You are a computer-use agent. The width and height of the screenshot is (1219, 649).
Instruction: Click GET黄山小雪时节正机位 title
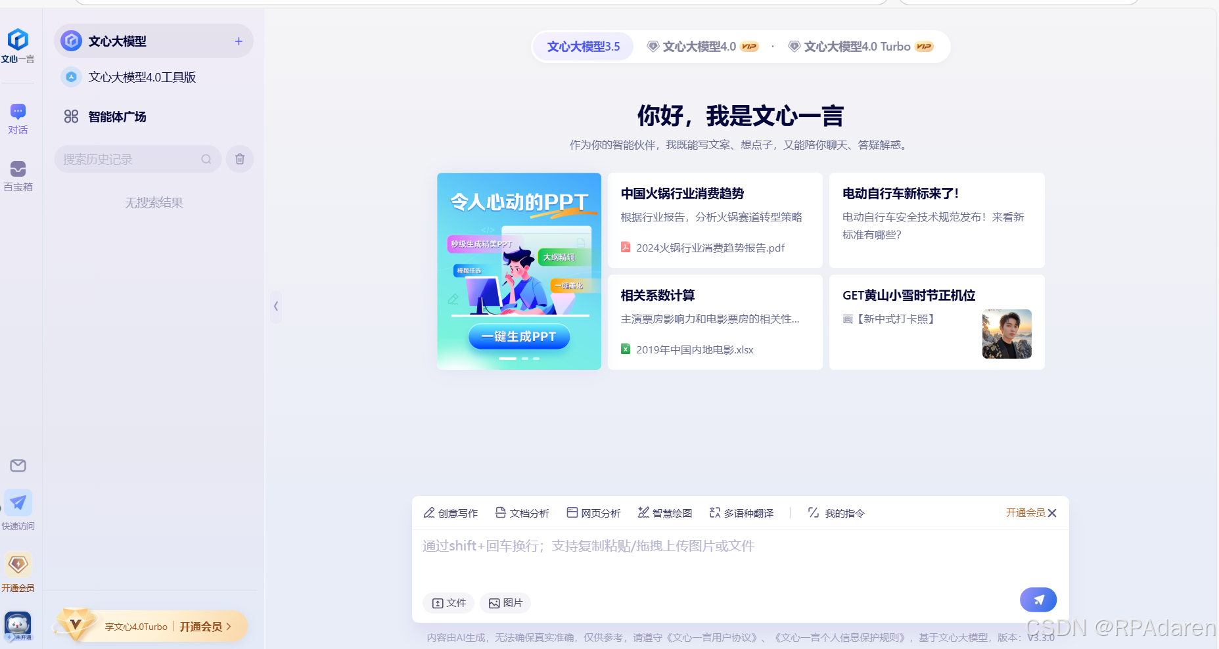[909, 296]
